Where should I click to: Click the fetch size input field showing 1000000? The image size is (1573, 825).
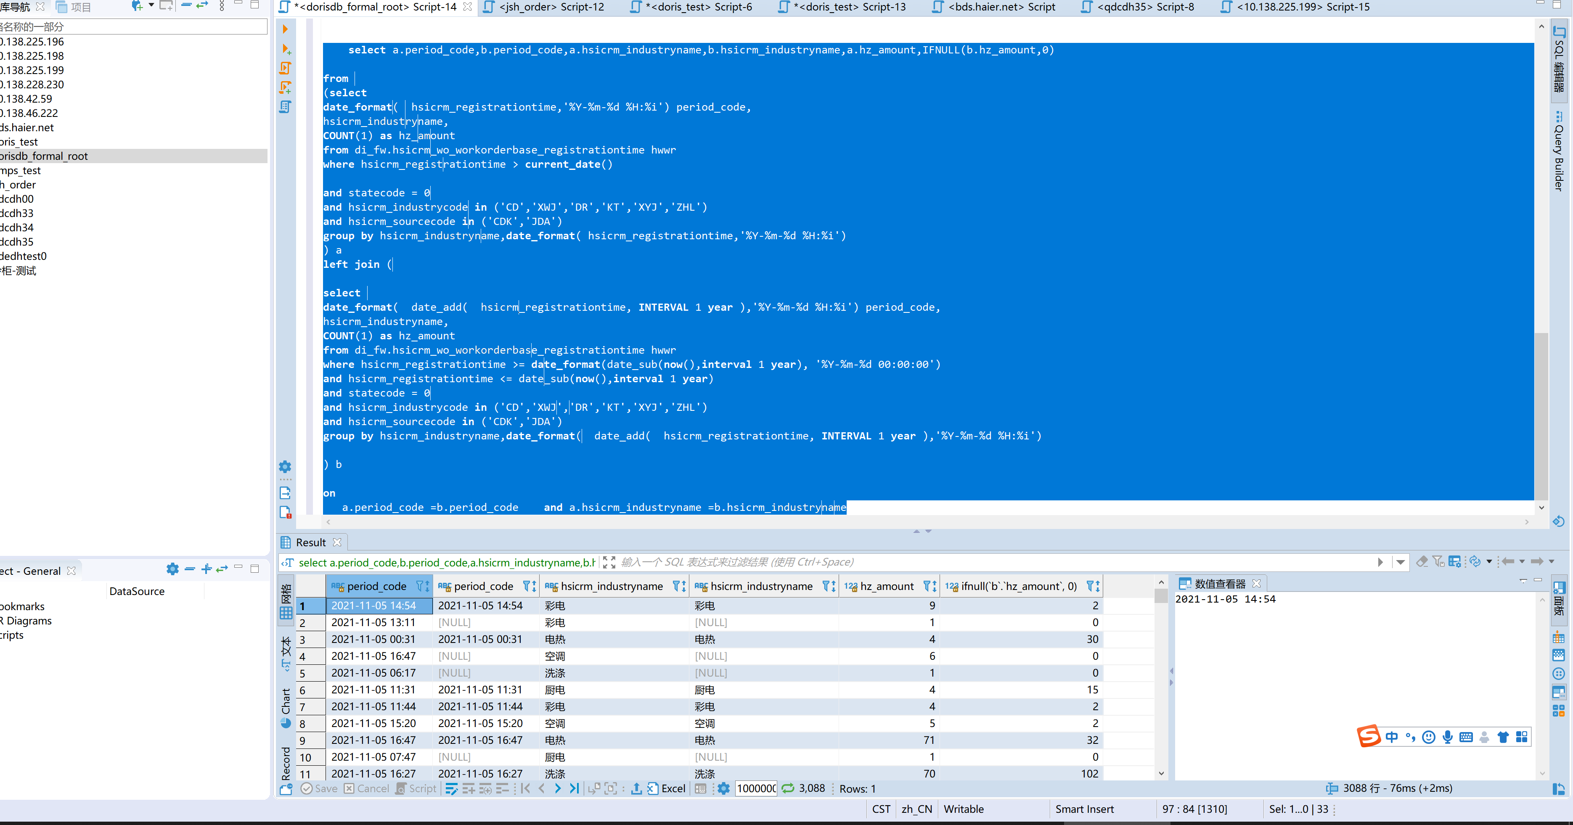(755, 788)
